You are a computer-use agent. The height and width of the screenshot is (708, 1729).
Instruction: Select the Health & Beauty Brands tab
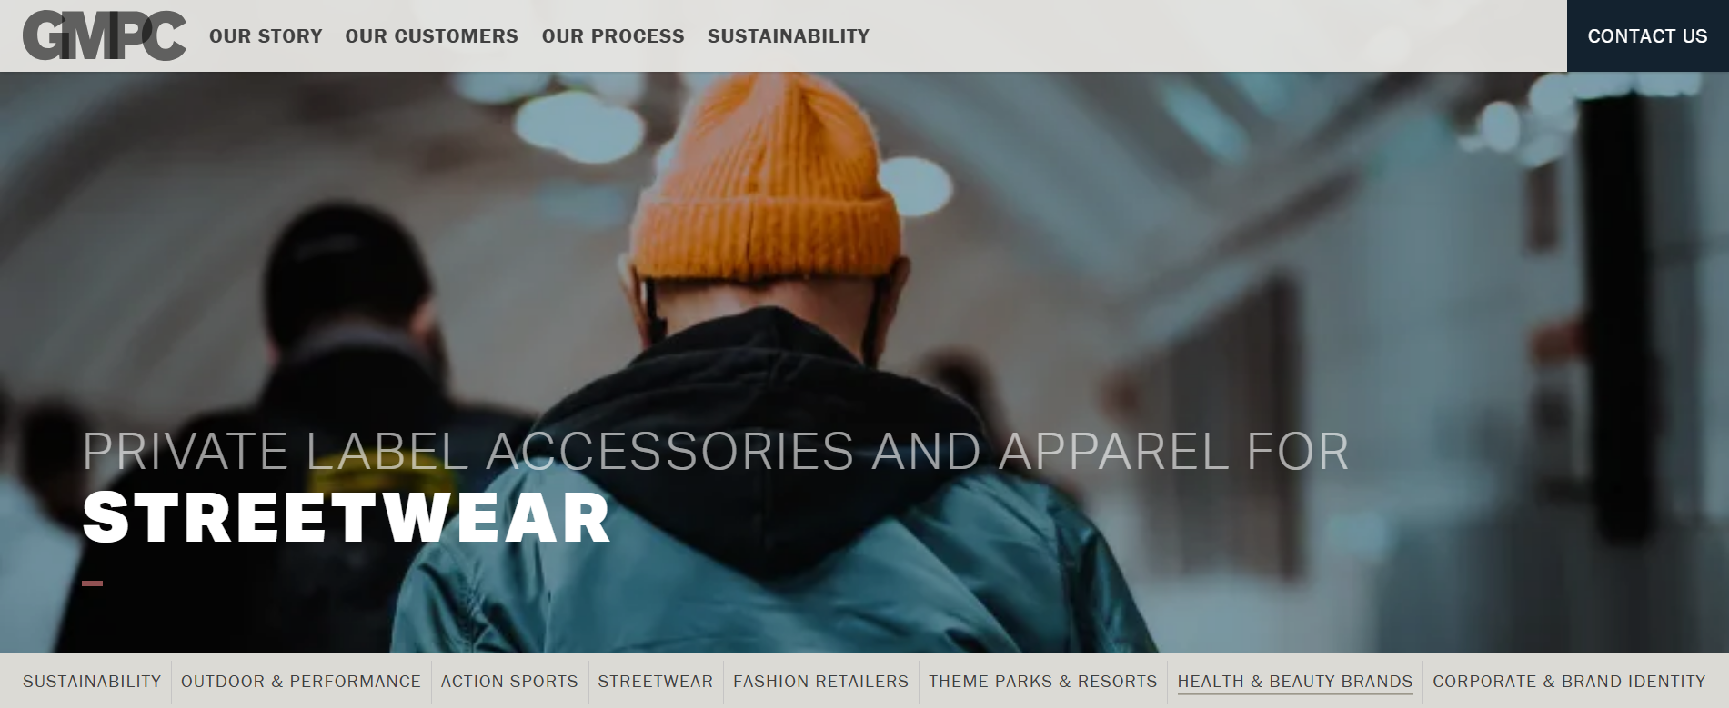click(x=1295, y=682)
